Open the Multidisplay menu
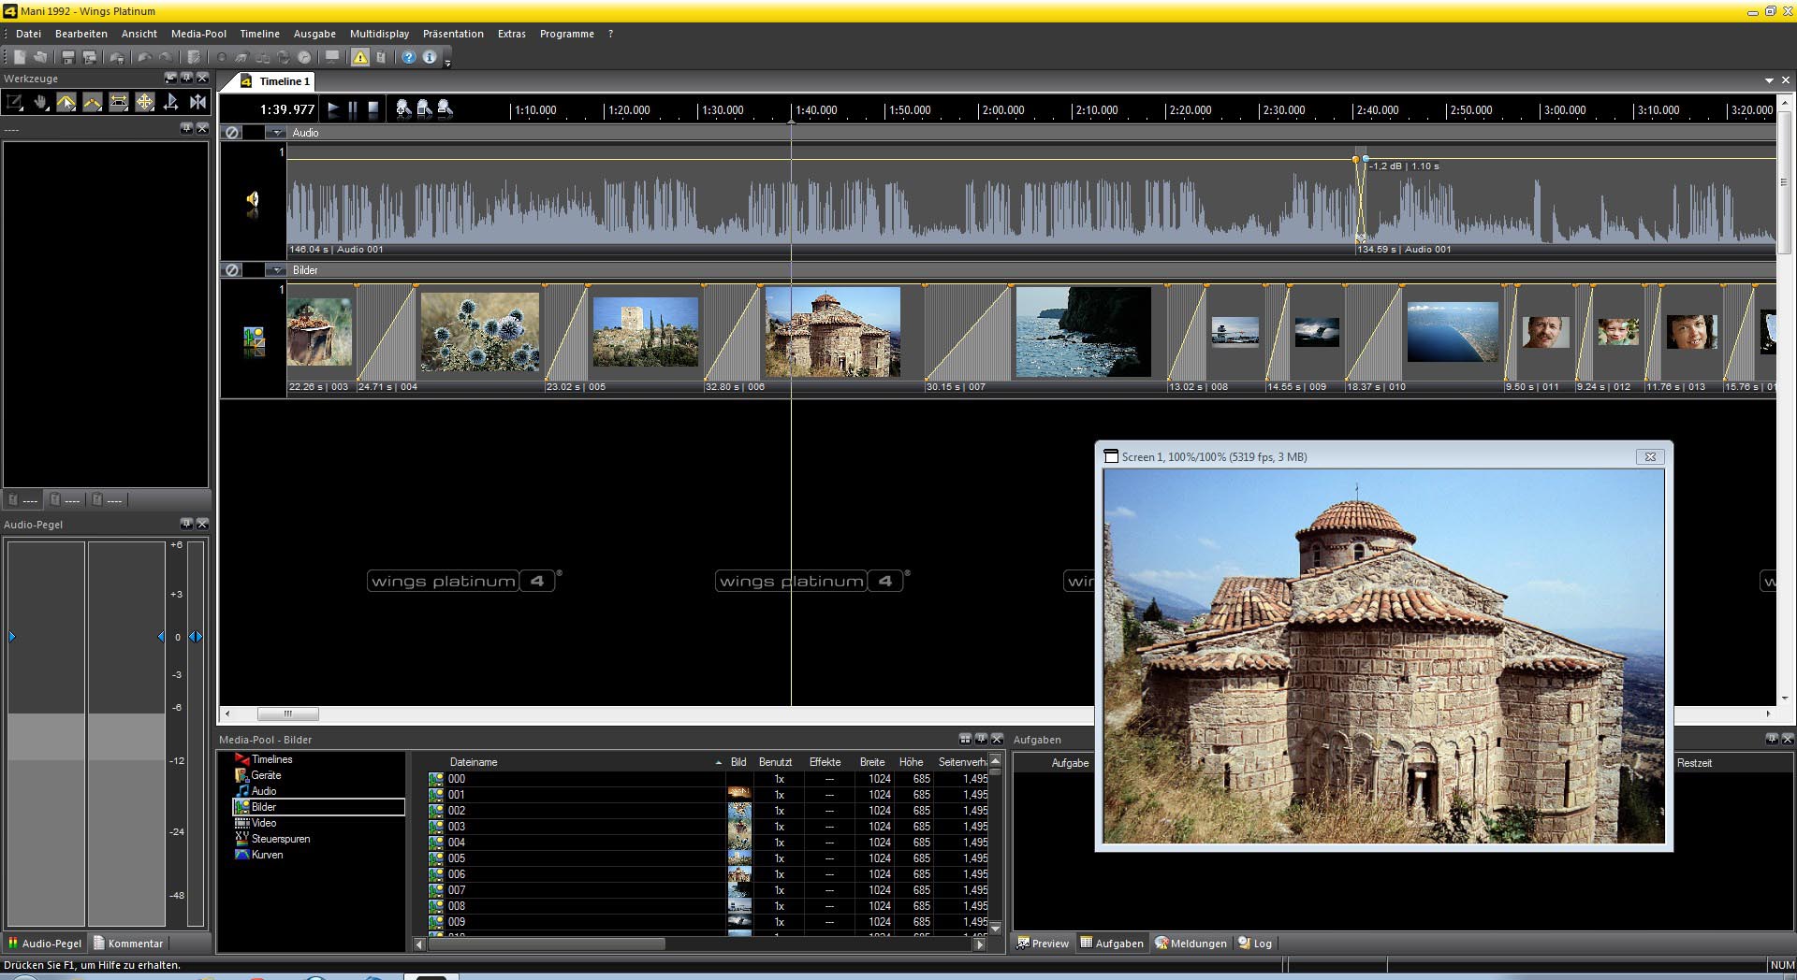 click(x=379, y=34)
